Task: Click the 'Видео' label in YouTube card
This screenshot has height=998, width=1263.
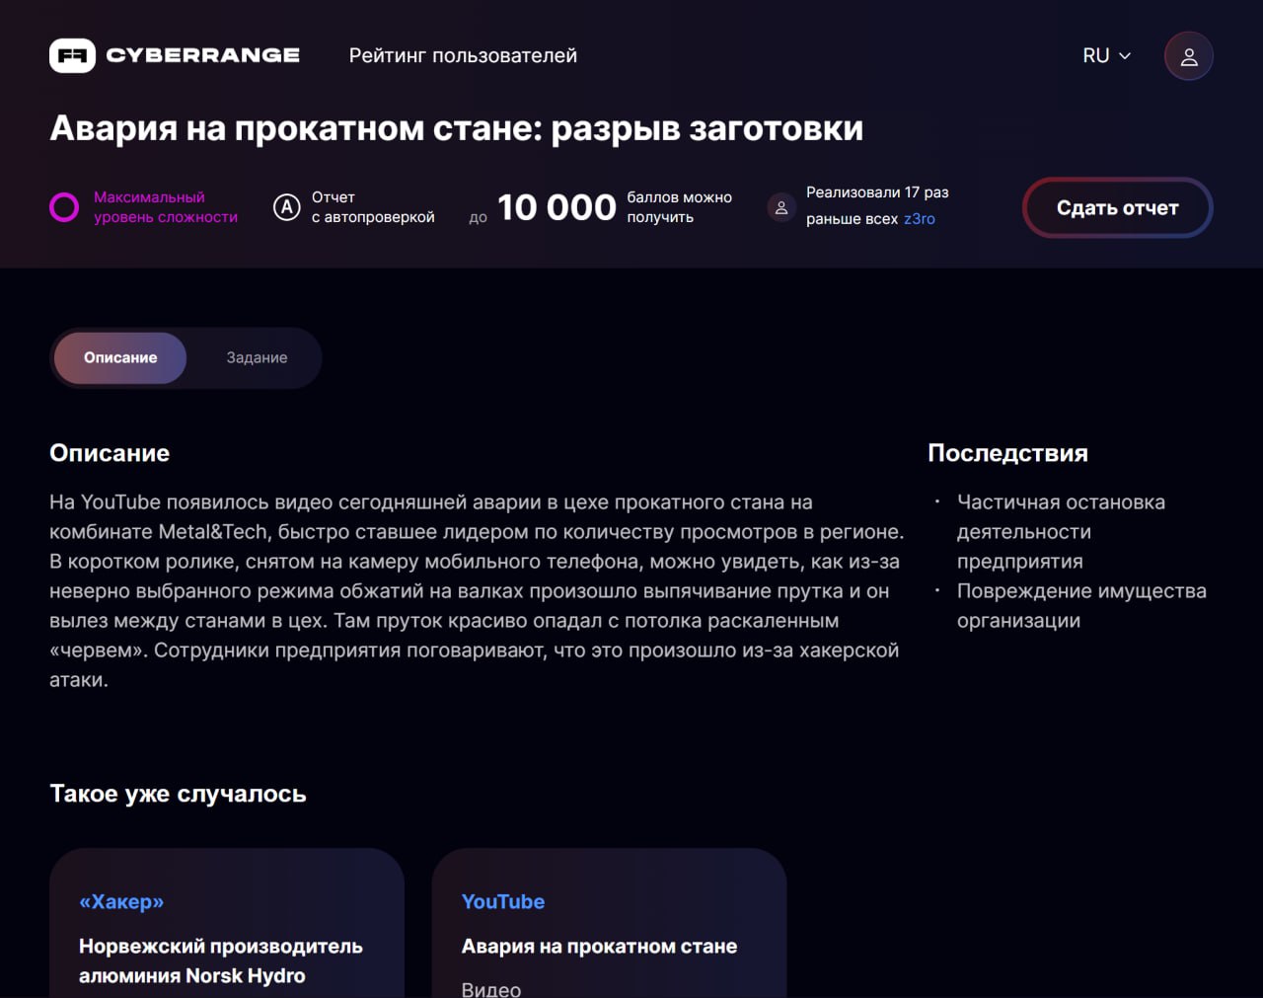Action: click(491, 988)
